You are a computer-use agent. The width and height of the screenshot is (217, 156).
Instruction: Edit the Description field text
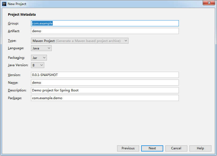[105, 90]
